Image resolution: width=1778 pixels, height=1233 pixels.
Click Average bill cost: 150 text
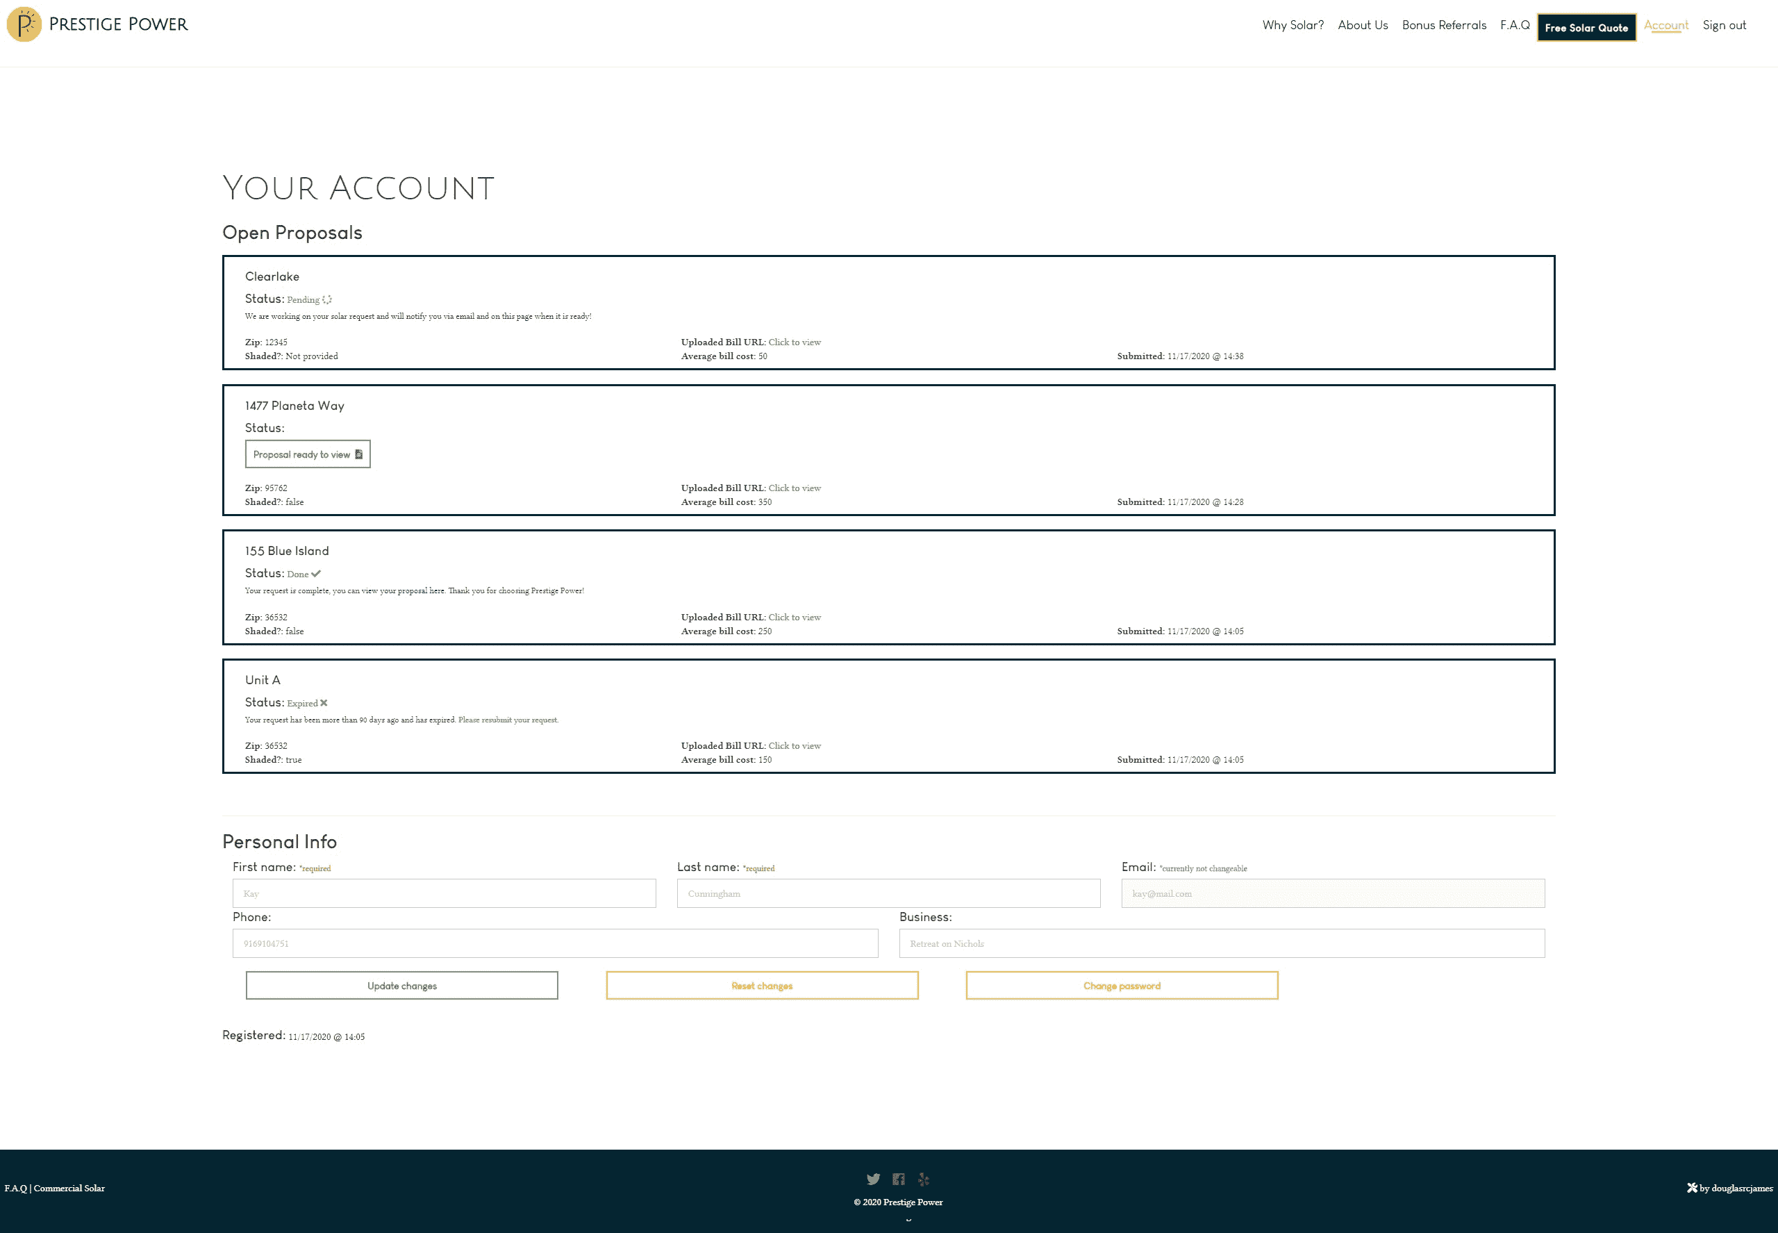(726, 759)
